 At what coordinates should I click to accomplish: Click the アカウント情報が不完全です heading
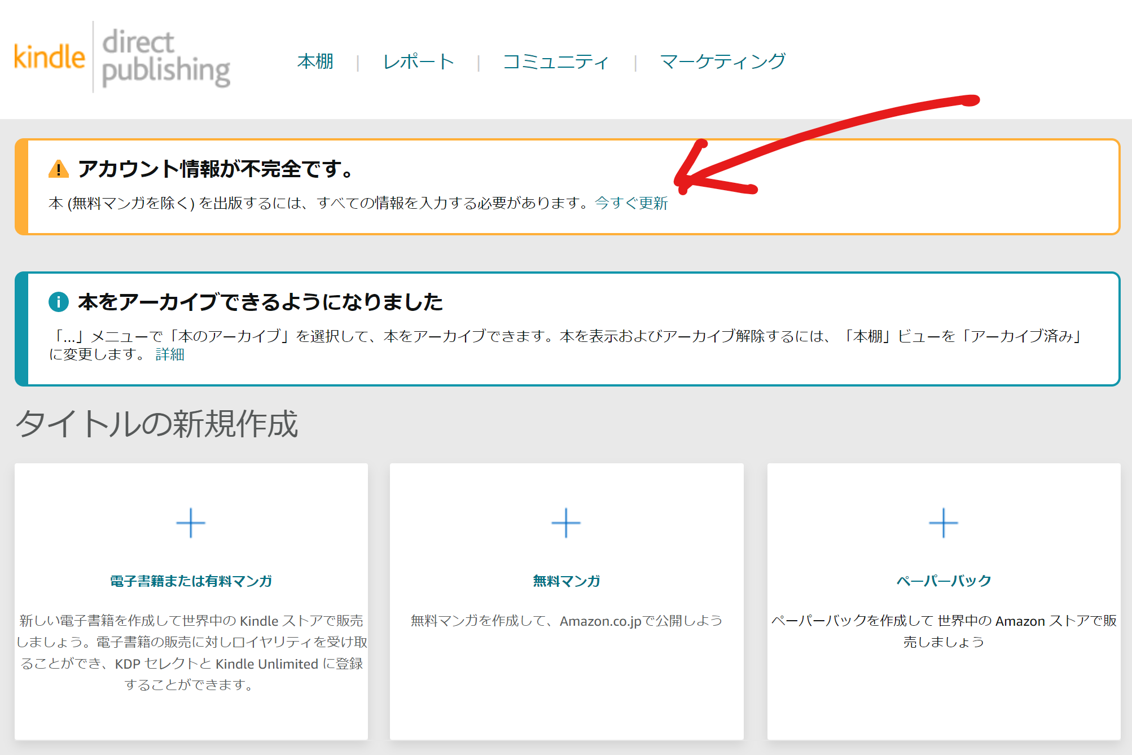(x=216, y=169)
